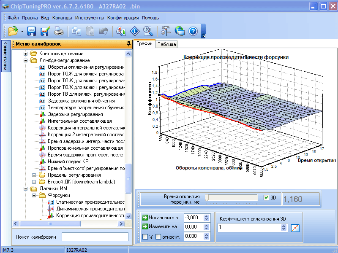Open the tools hammer icon
The image size is (338, 253).
(x=166, y=31)
